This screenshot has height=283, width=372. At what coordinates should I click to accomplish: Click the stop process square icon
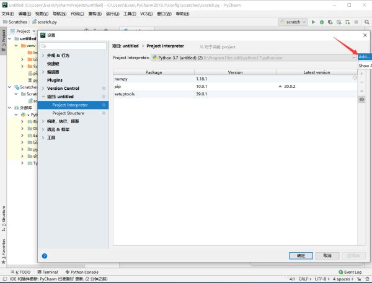click(356, 22)
